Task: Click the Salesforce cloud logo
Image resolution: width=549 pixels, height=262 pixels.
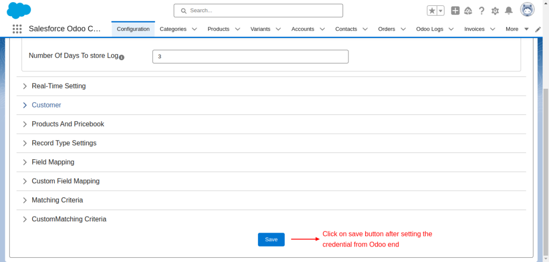Action: click(x=19, y=11)
